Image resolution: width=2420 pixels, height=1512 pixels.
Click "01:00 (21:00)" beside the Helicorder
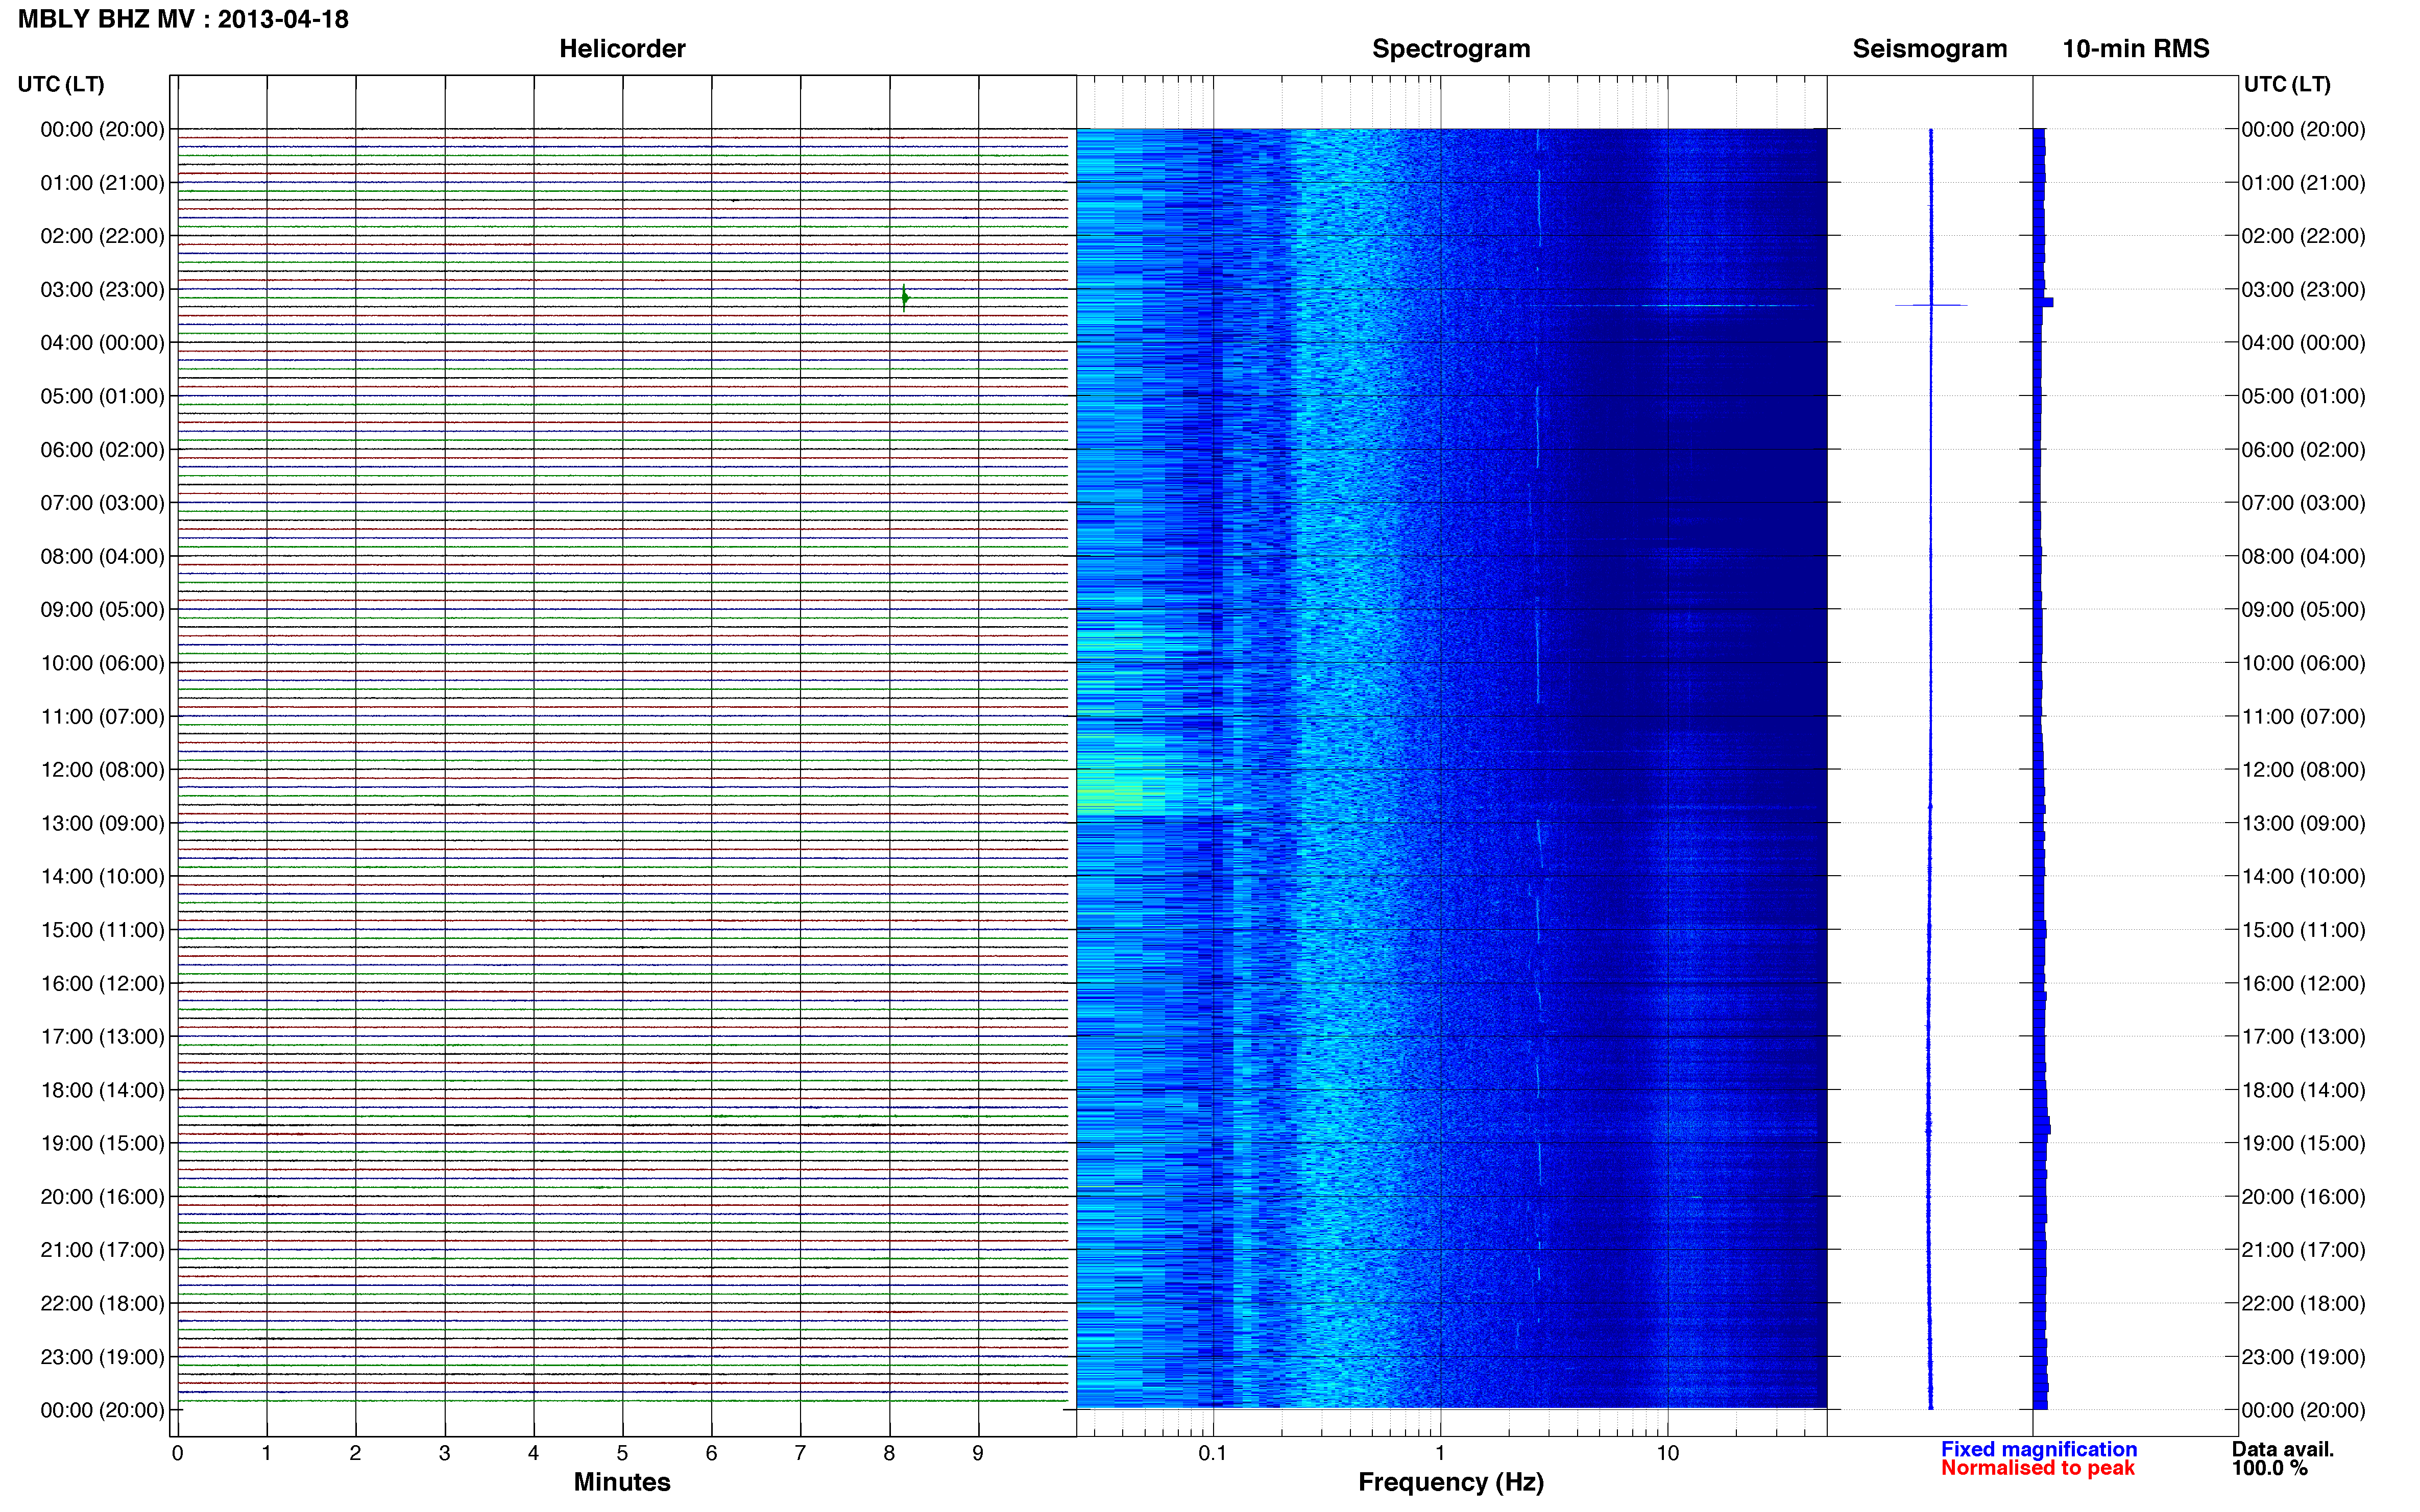pos(102,183)
